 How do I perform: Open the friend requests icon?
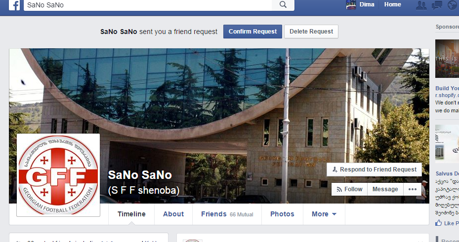point(421,5)
